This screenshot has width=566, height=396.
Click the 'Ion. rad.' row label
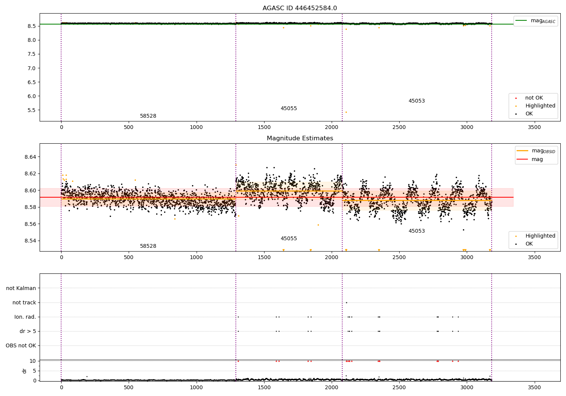[25, 317]
